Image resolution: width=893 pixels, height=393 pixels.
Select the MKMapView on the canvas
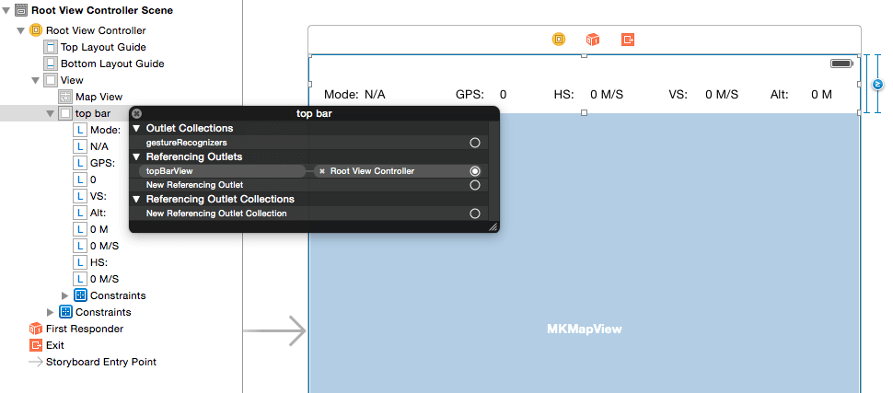pos(585,329)
